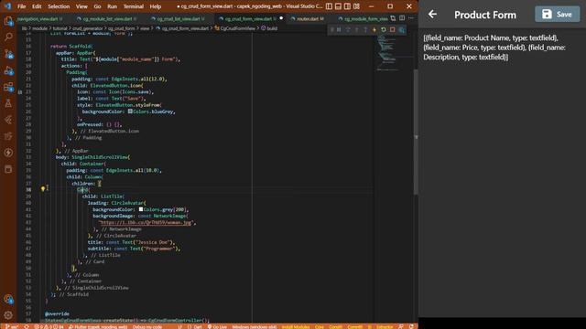This screenshot has width=586, height=329.
Task: Open the Search view in the activity bar
Action: 8,37
